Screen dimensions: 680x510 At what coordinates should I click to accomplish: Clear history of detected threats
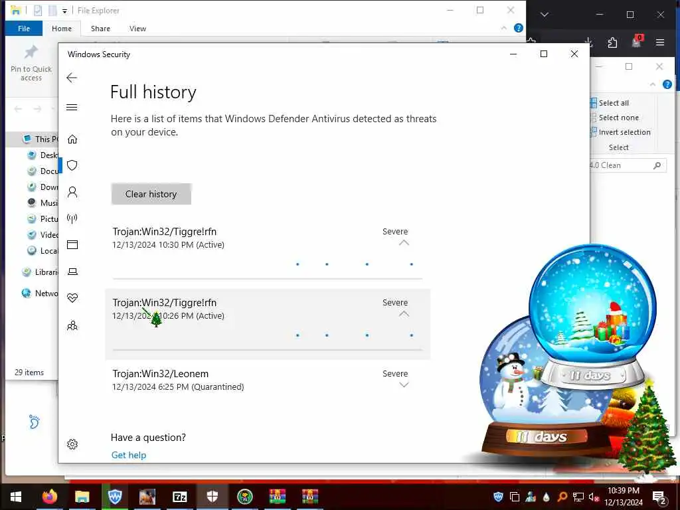click(151, 194)
